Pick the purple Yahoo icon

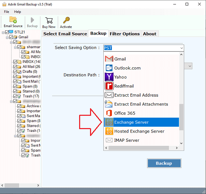[109, 77]
